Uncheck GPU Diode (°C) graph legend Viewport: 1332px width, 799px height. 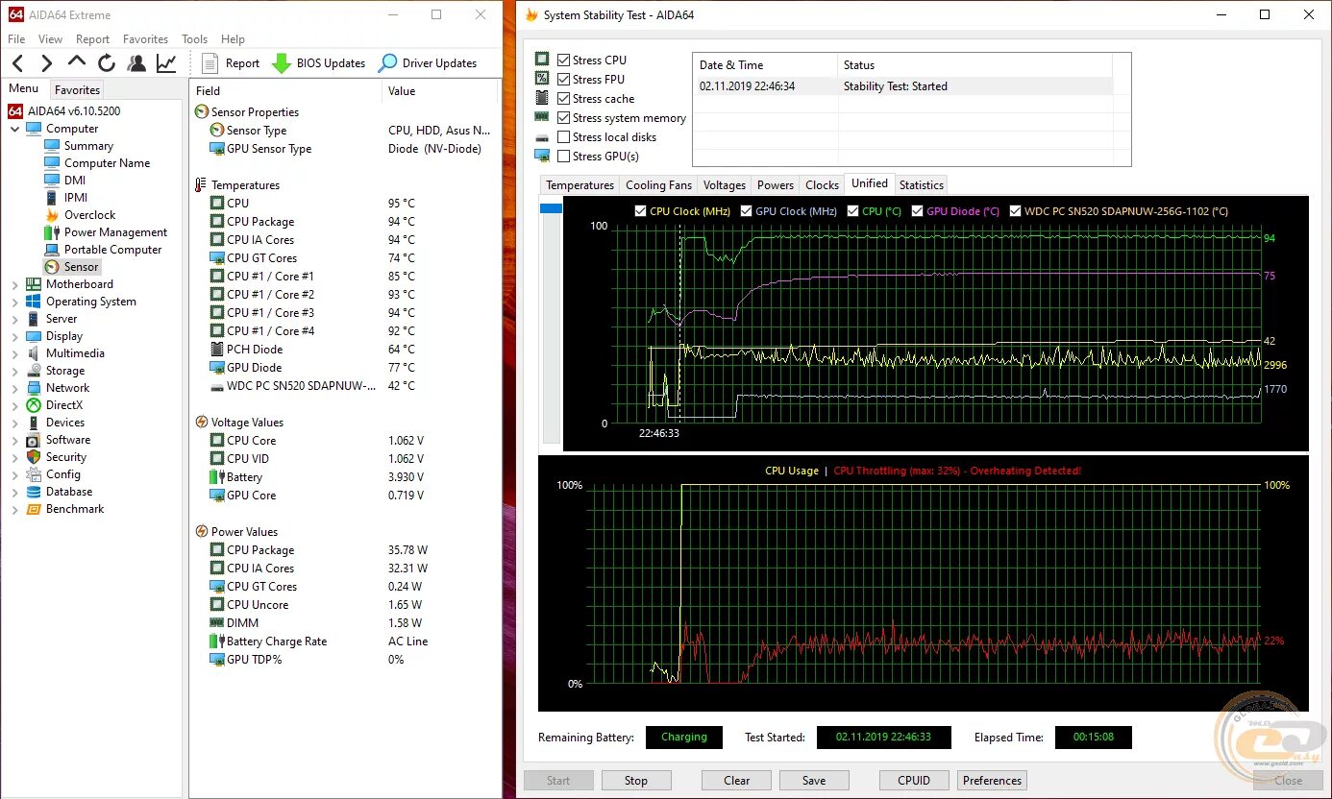[918, 211]
